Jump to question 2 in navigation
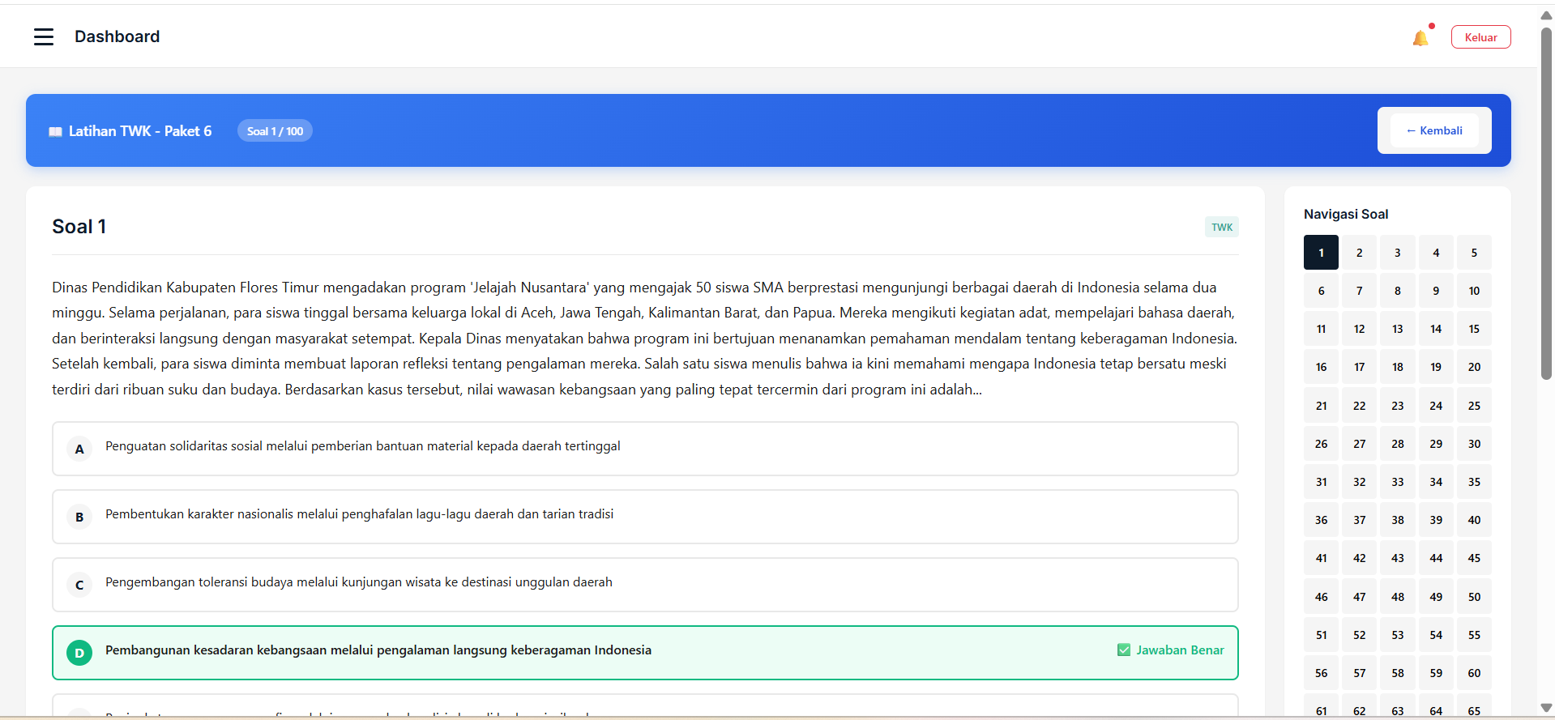1555x720 pixels. click(1359, 253)
